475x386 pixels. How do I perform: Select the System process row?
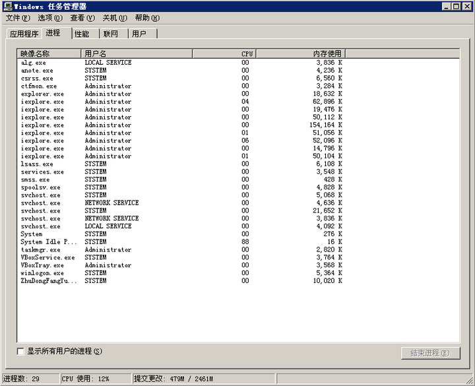(x=181, y=234)
